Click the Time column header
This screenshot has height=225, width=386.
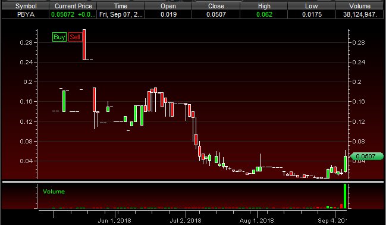point(121,6)
